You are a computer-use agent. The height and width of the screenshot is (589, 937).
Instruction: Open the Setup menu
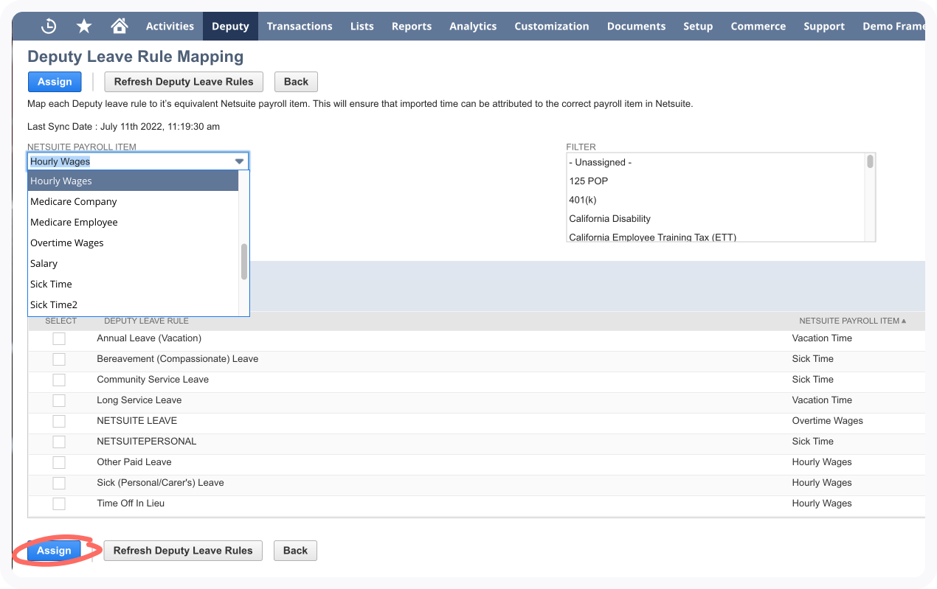click(x=698, y=26)
